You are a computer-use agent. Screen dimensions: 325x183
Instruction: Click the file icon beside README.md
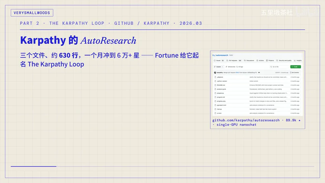tap(215, 85)
